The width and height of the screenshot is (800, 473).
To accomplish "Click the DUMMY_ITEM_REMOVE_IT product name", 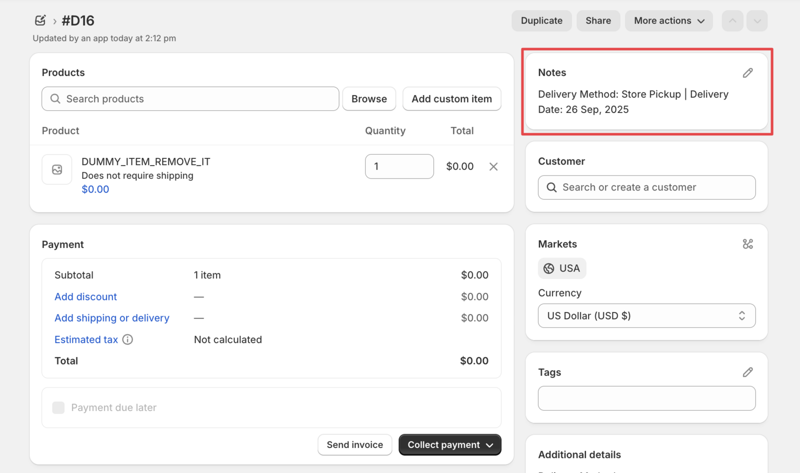I will pos(146,162).
